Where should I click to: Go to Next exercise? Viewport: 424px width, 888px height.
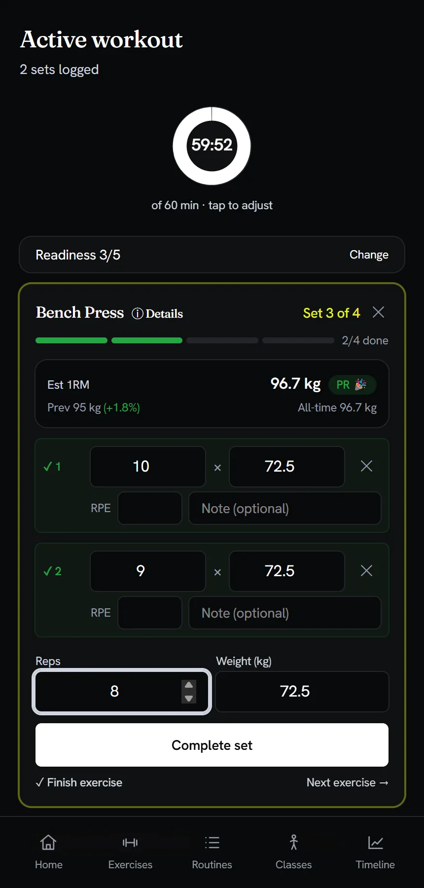tap(348, 782)
